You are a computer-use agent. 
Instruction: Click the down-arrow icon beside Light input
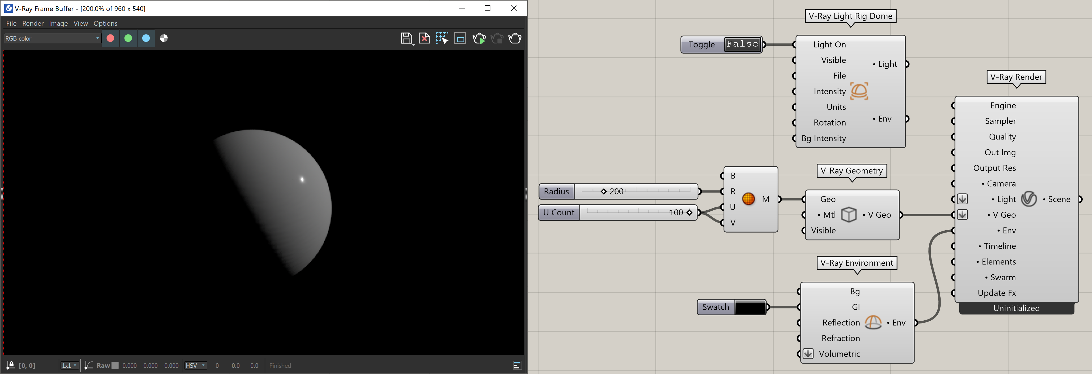(962, 199)
